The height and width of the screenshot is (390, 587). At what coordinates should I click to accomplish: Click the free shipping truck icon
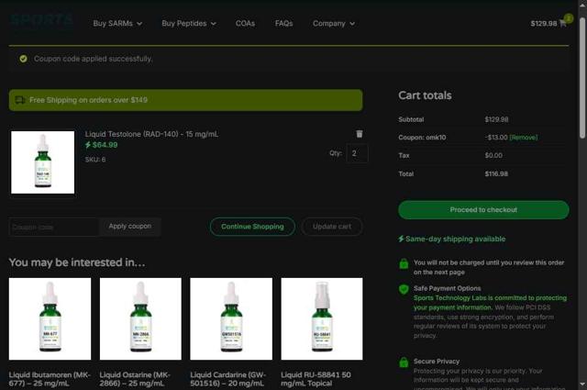click(20, 100)
